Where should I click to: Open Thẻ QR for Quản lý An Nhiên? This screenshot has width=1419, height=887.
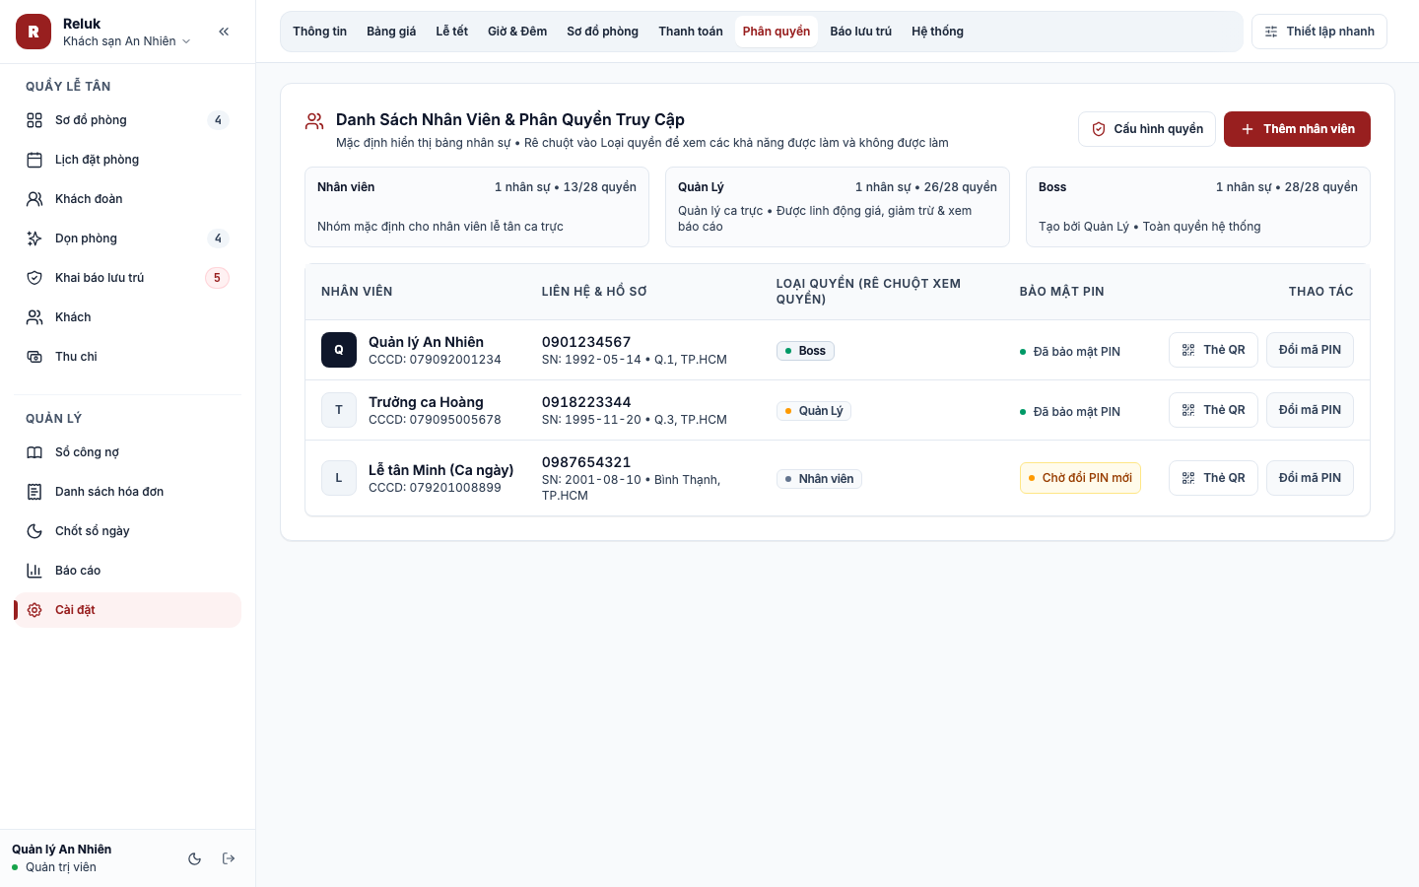pos(1213,350)
